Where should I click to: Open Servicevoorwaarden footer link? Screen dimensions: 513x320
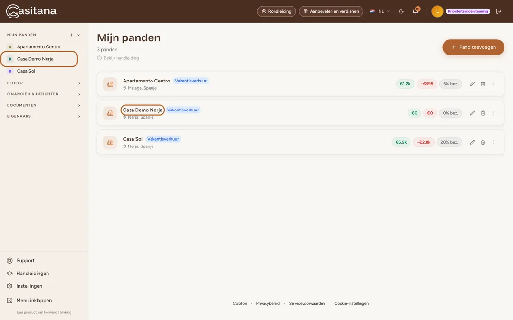(x=307, y=304)
